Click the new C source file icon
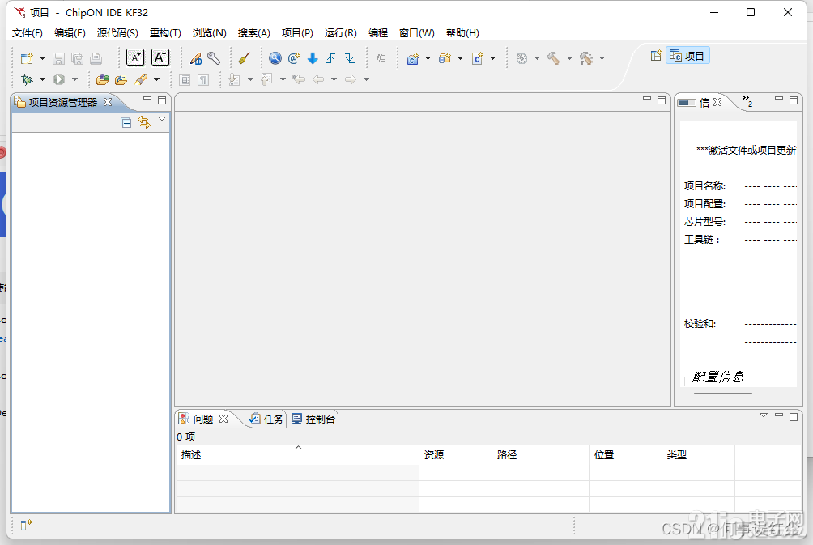 (478, 58)
